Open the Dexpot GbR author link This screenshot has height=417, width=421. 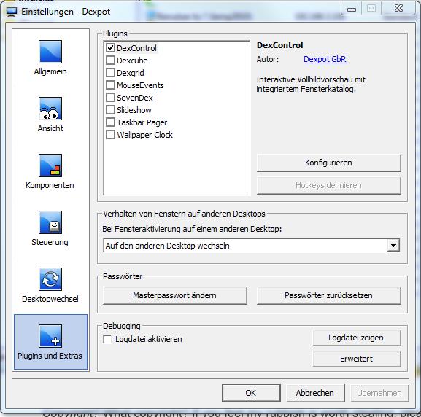point(325,59)
